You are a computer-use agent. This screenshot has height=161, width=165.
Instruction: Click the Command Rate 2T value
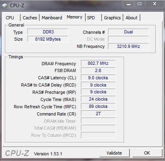(98, 114)
